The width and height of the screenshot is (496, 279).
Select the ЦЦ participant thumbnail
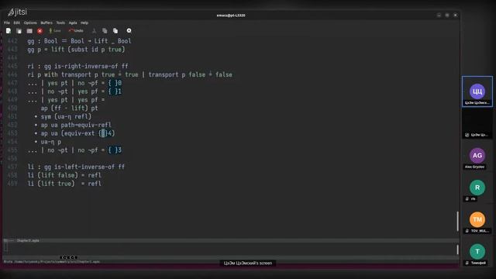tap(477, 91)
